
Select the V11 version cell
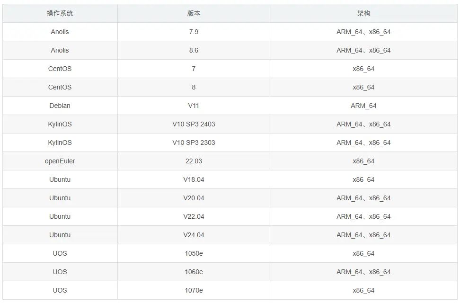point(194,106)
